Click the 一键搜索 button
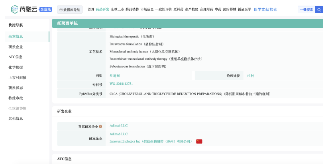 click(306, 10)
